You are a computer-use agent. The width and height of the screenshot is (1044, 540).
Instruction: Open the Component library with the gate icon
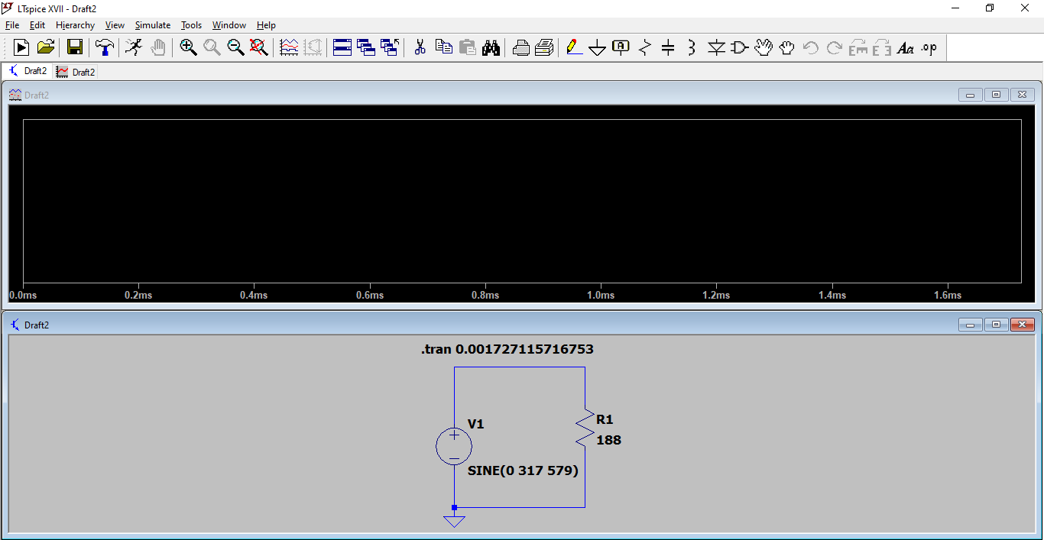pyautogui.click(x=738, y=47)
